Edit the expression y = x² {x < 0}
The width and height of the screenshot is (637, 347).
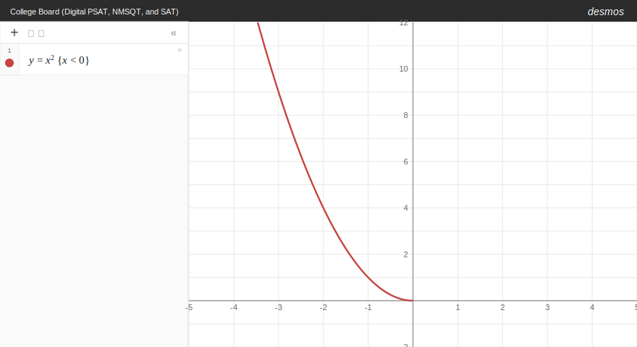pyautogui.click(x=59, y=60)
